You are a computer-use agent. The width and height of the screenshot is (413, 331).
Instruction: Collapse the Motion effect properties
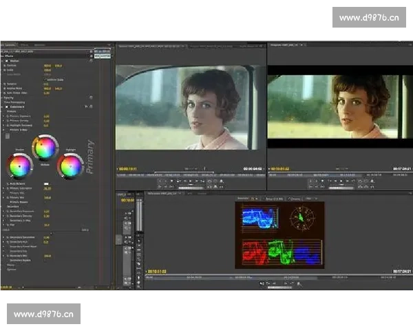(2, 61)
